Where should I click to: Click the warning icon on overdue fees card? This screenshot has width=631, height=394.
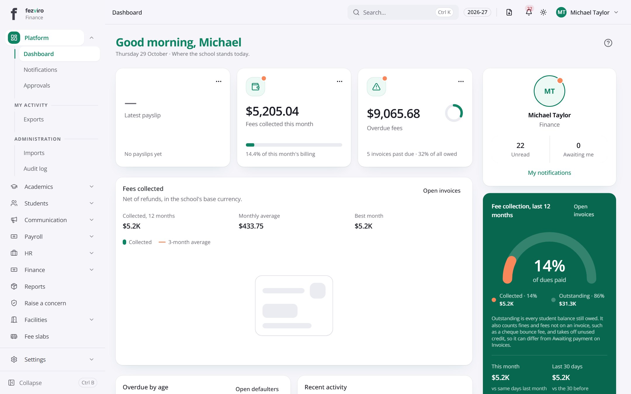[x=376, y=87]
